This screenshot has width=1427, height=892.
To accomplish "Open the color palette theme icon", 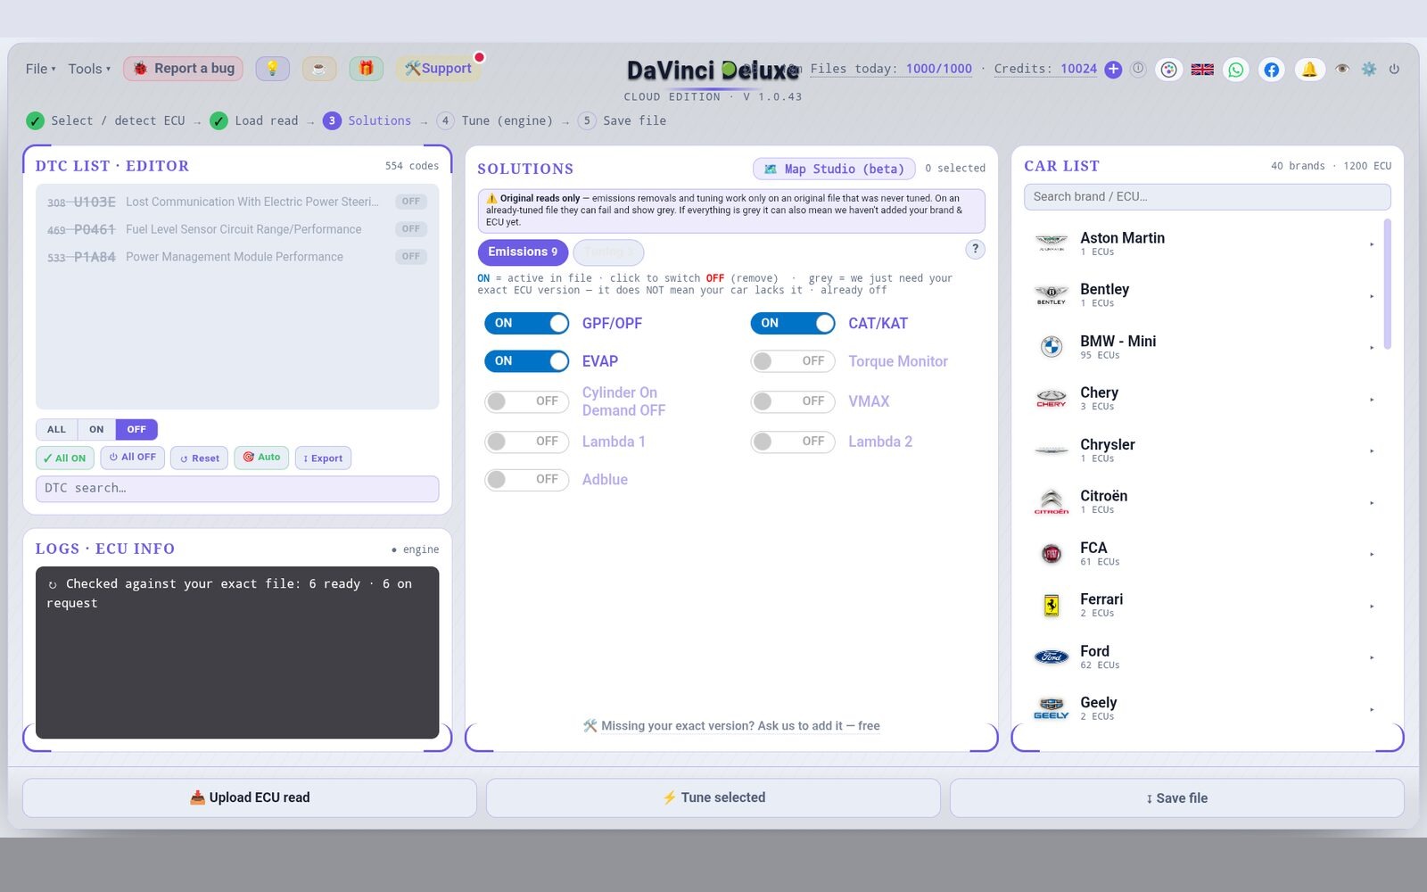I will tap(1168, 69).
